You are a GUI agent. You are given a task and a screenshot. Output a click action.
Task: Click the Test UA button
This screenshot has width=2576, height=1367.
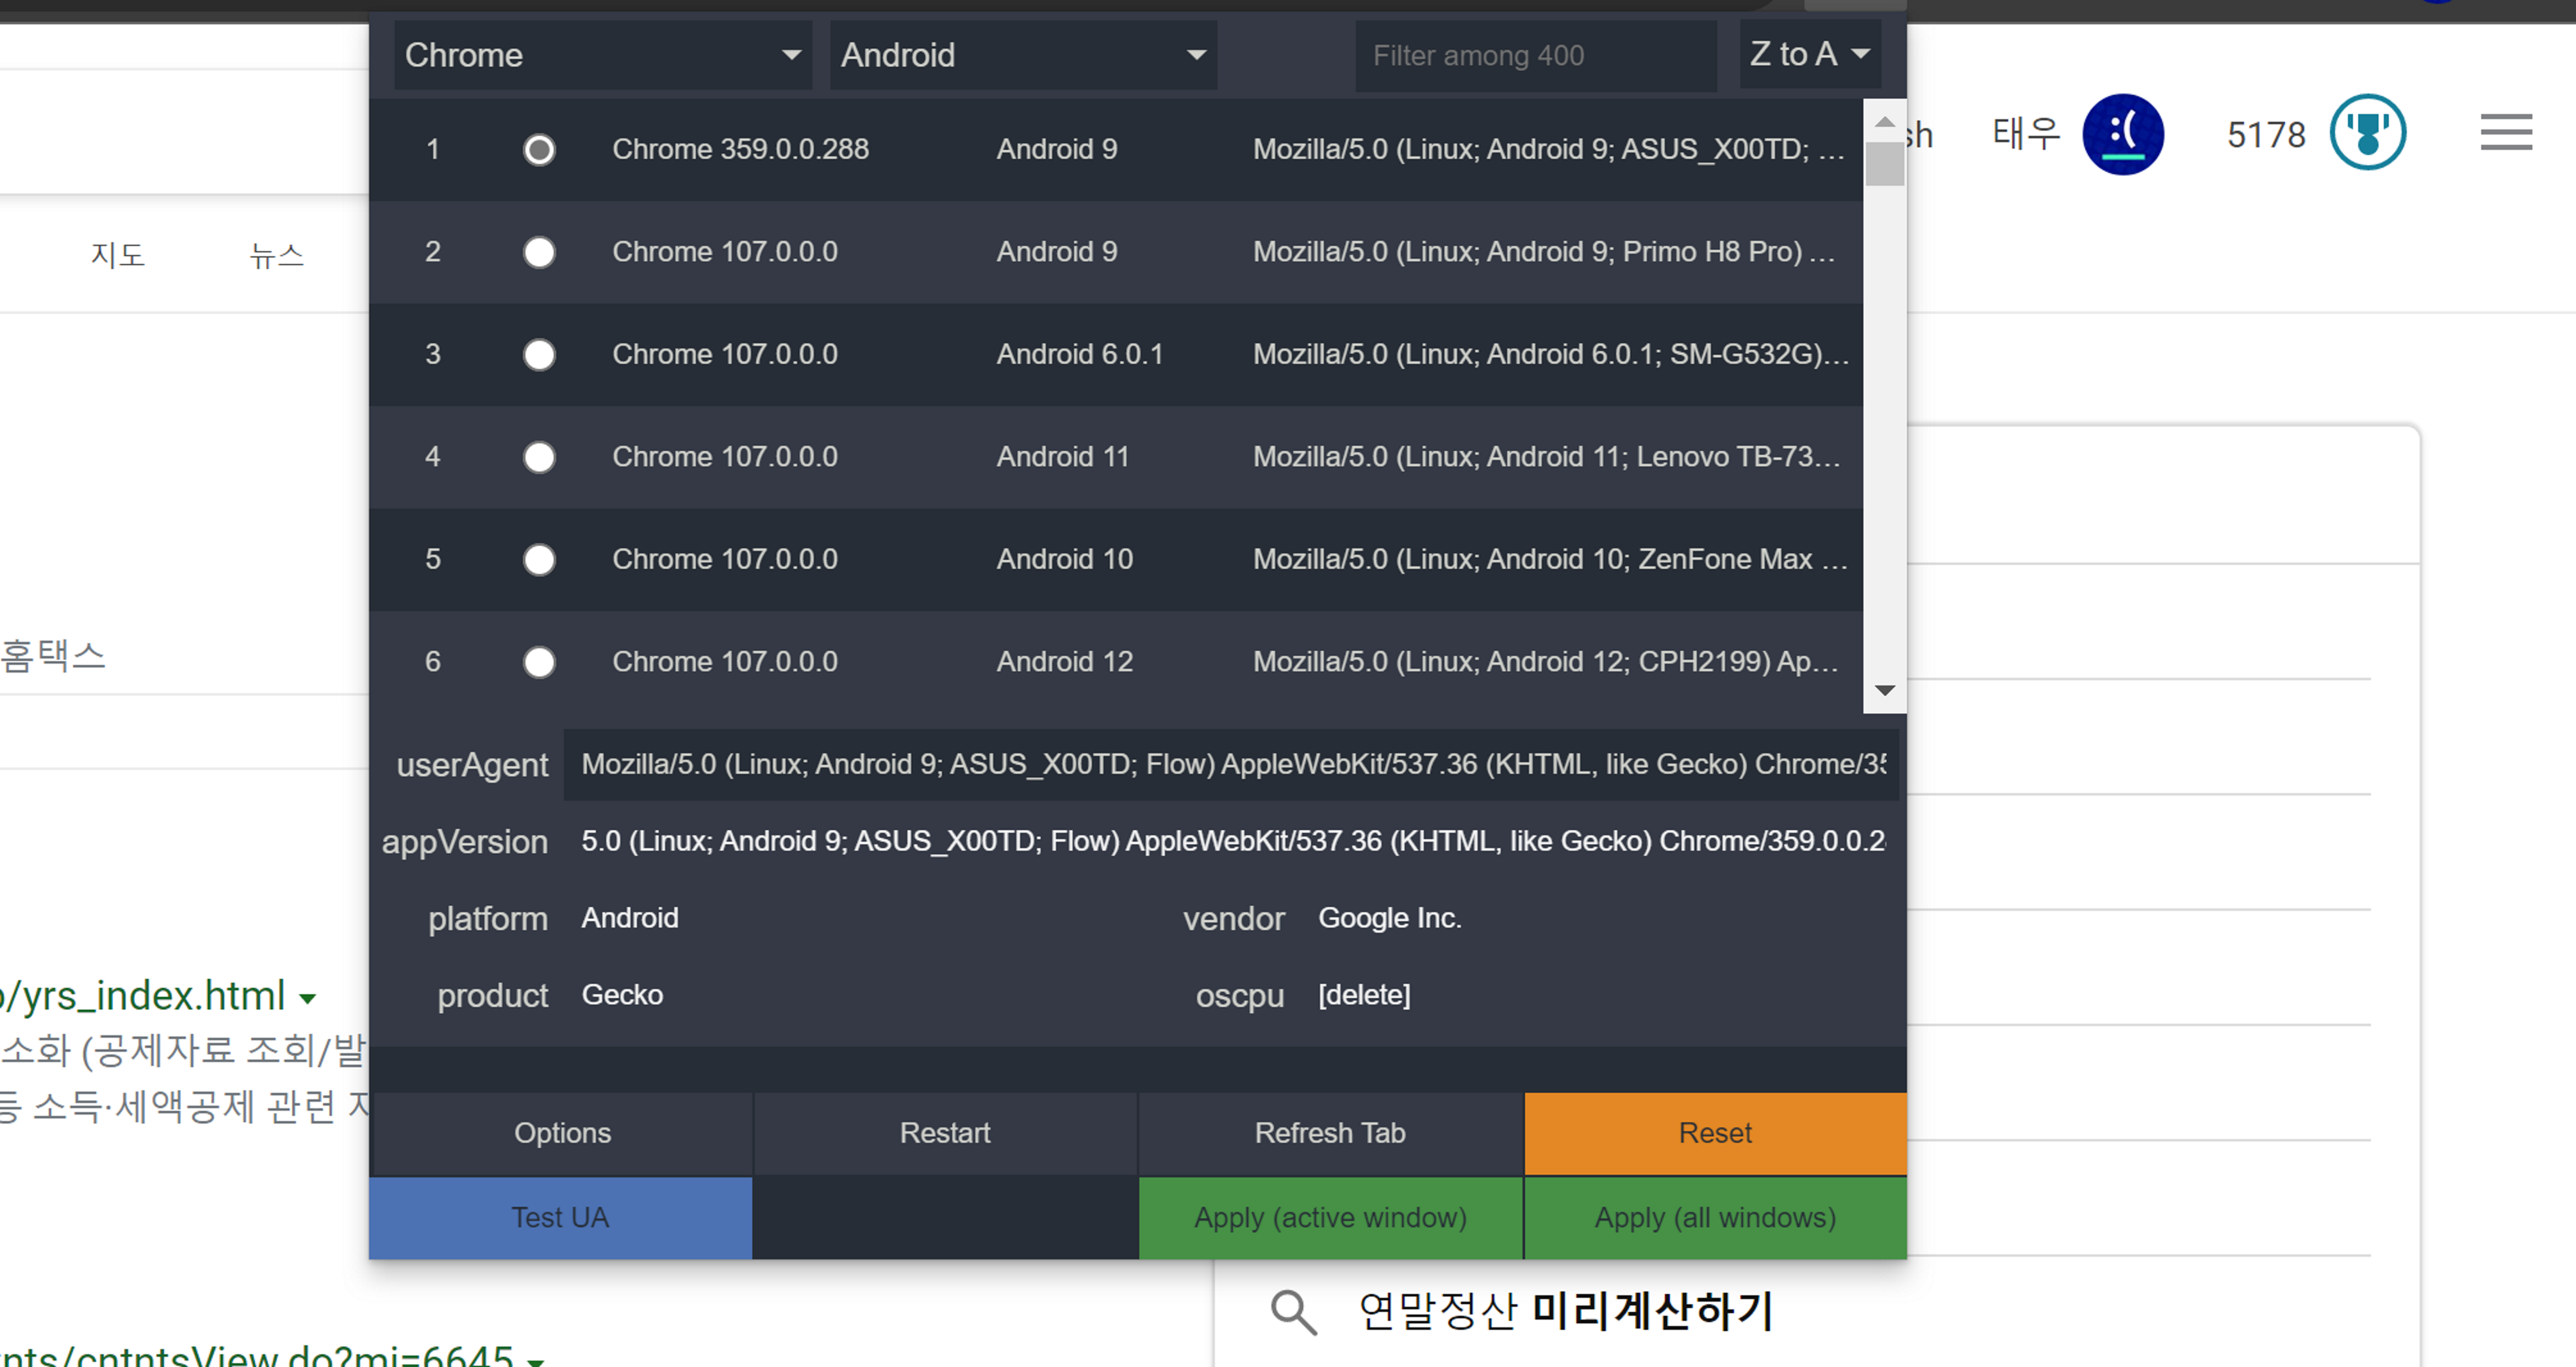(560, 1217)
